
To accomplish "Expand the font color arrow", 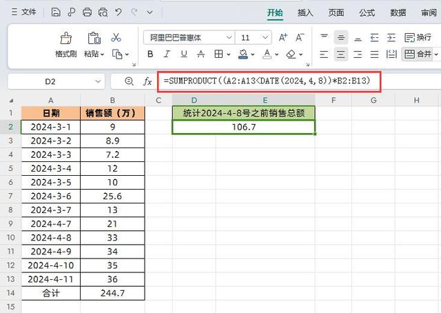I will coord(277,54).
